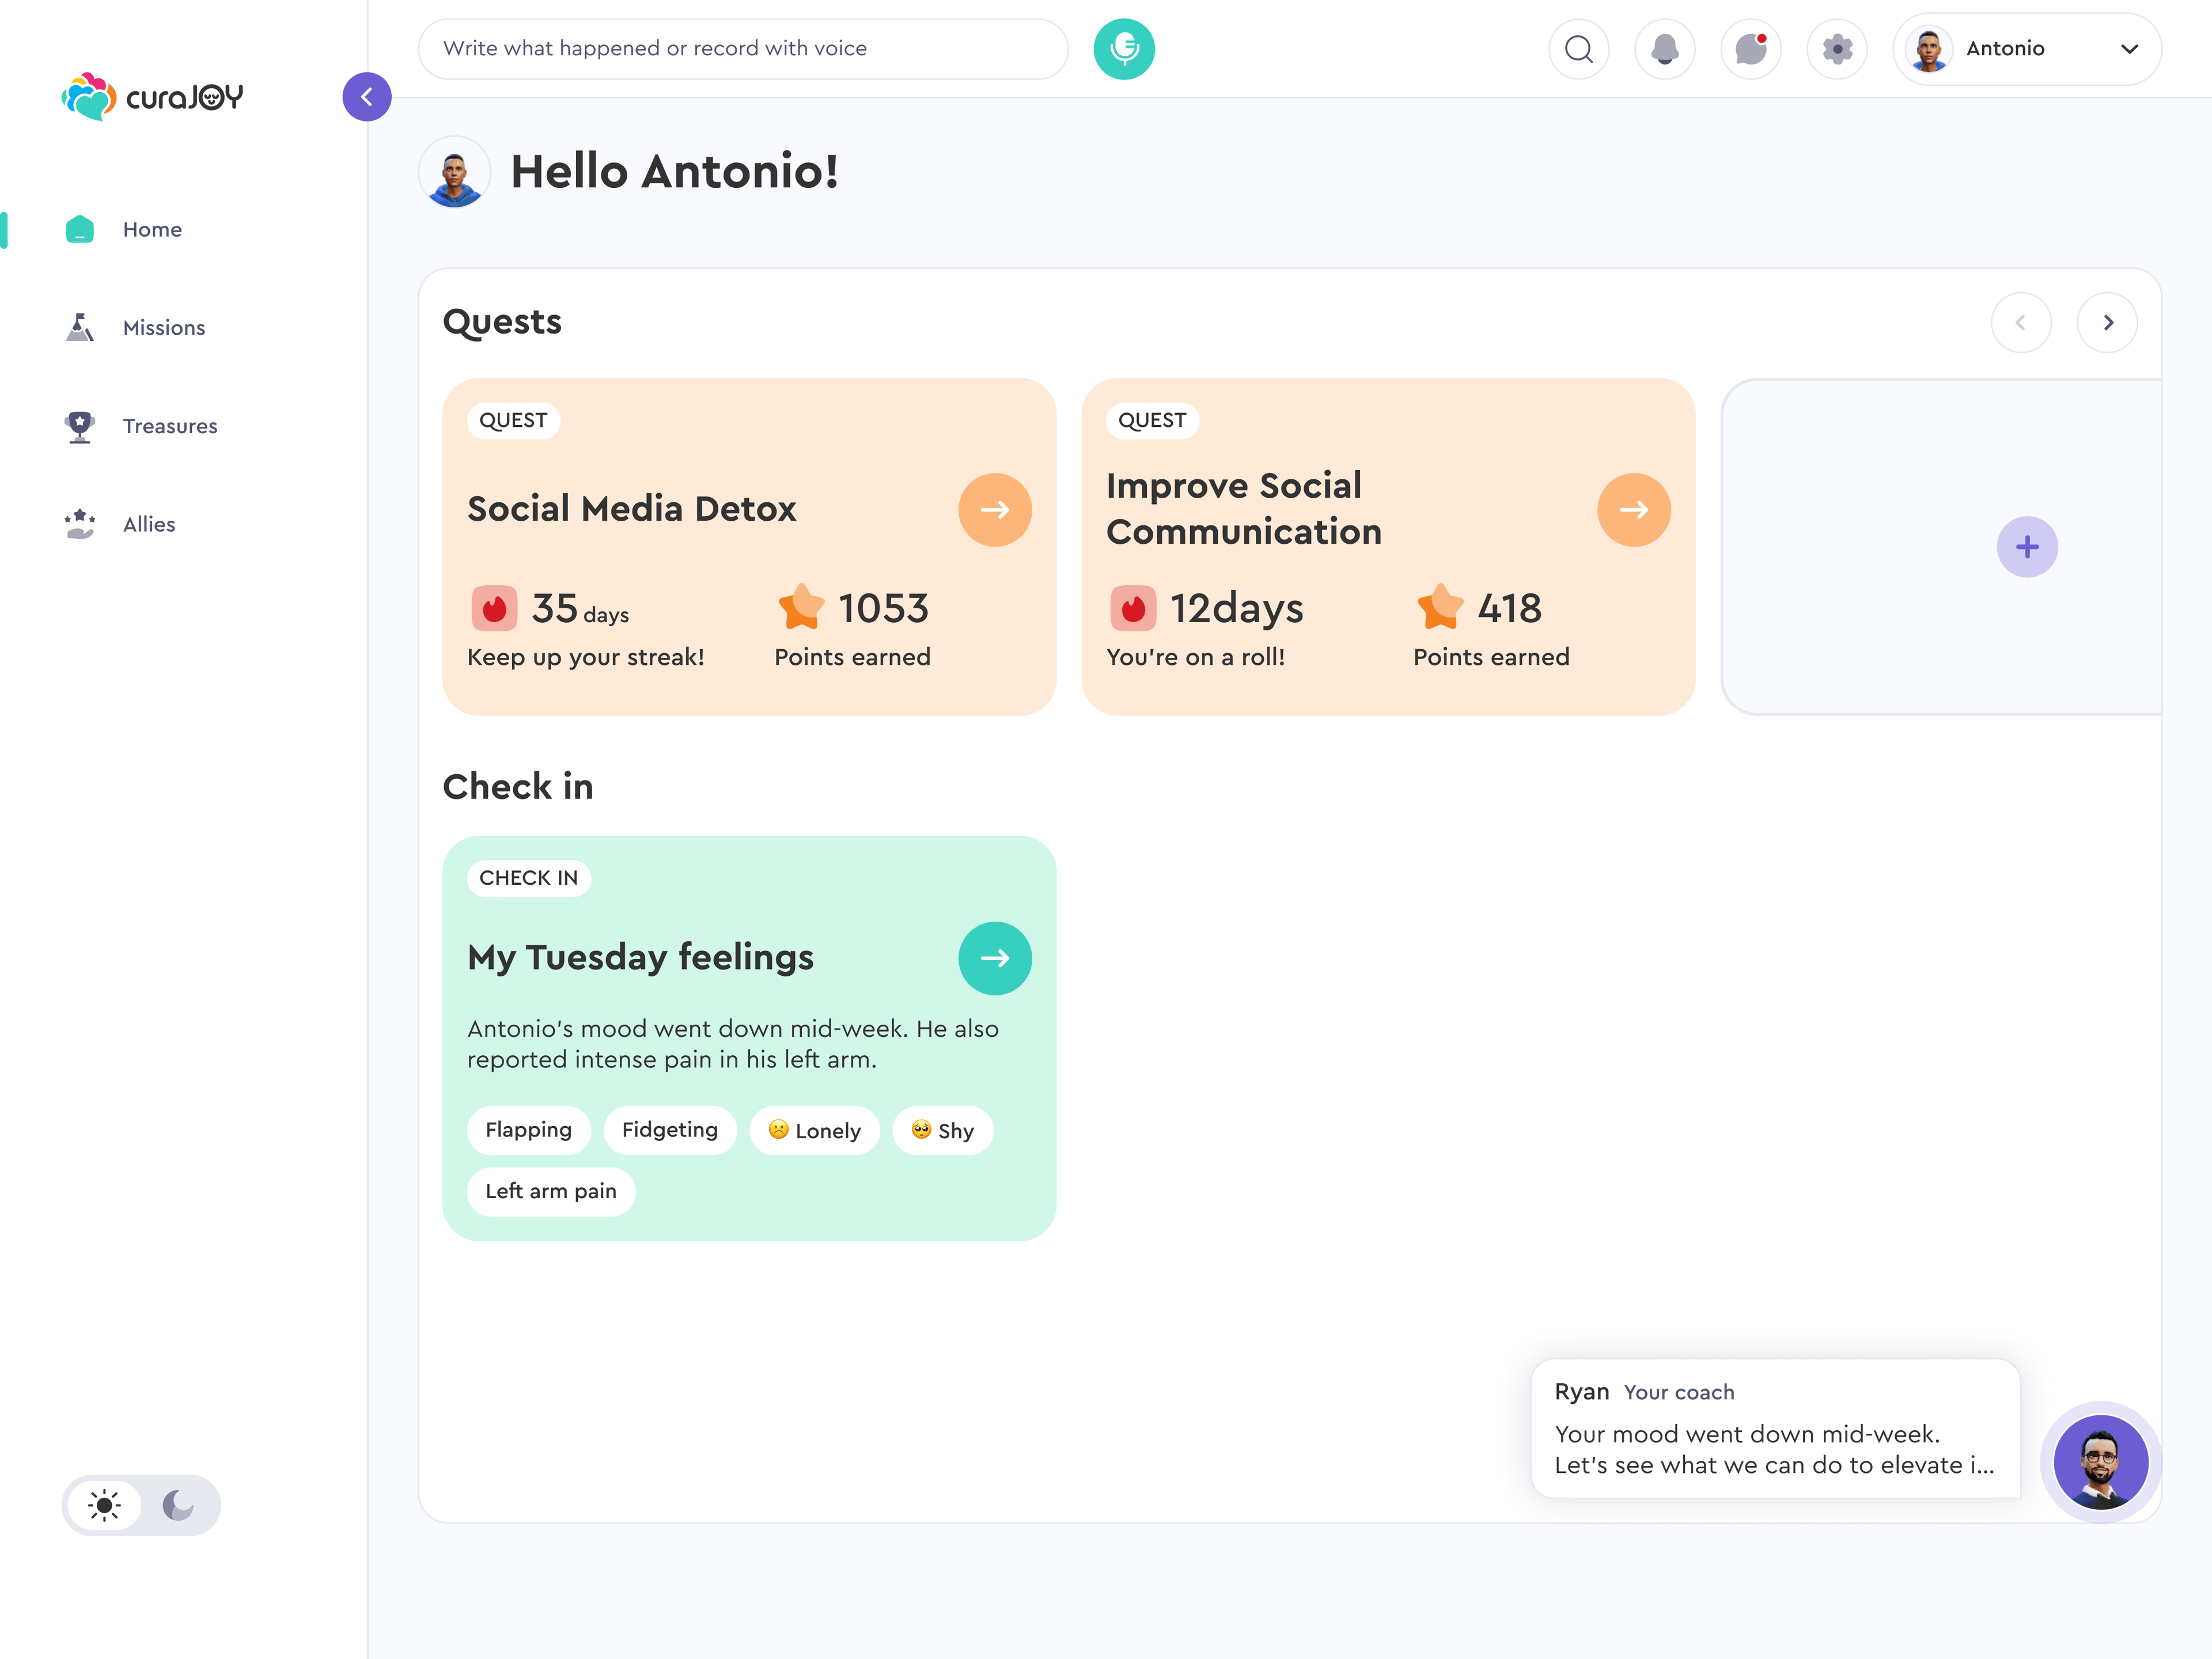Go to next quests with right chevron
Viewport: 2212px width, 1659px height.
click(x=2107, y=322)
